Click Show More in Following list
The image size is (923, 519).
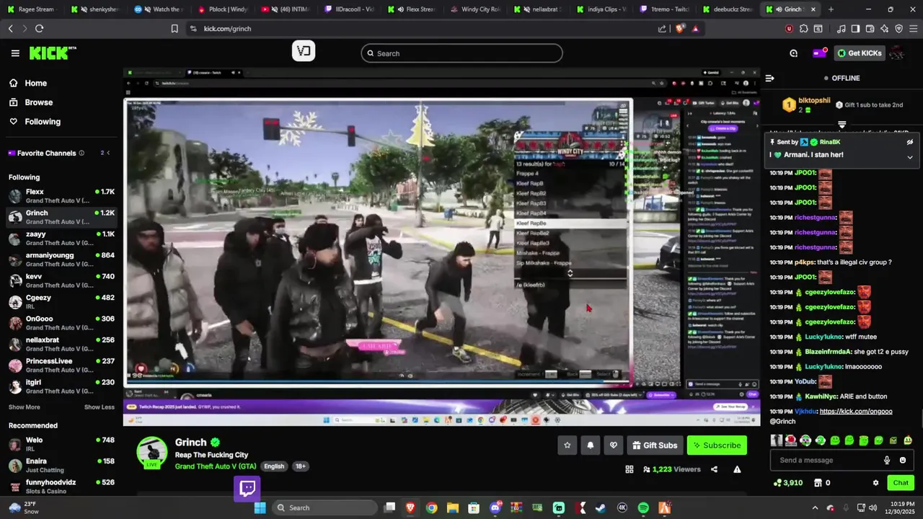point(25,407)
